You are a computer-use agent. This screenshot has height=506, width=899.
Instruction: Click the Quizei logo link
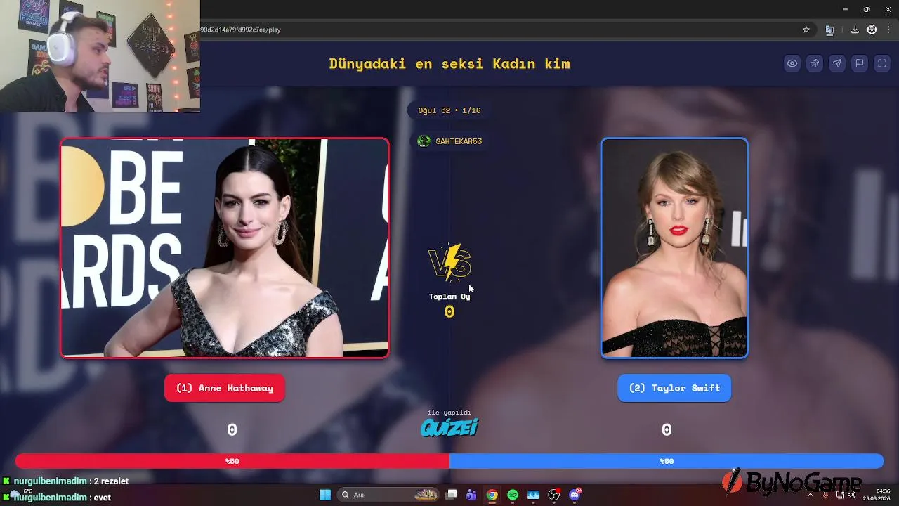[449, 427]
